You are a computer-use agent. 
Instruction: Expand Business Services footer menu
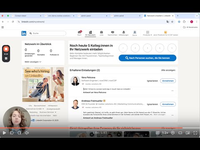point(48,112)
